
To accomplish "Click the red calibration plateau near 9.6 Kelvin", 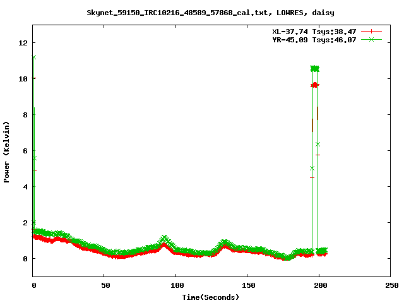I will (315, 85).
